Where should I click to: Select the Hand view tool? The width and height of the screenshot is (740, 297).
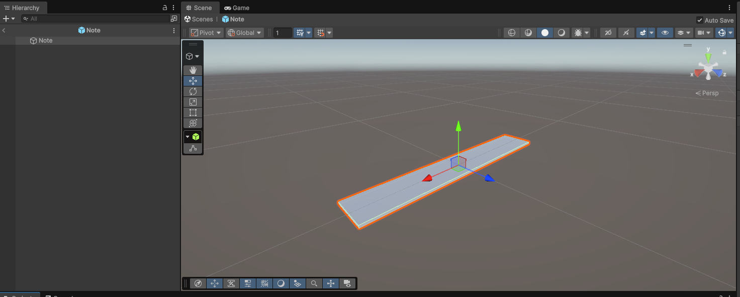193,70
